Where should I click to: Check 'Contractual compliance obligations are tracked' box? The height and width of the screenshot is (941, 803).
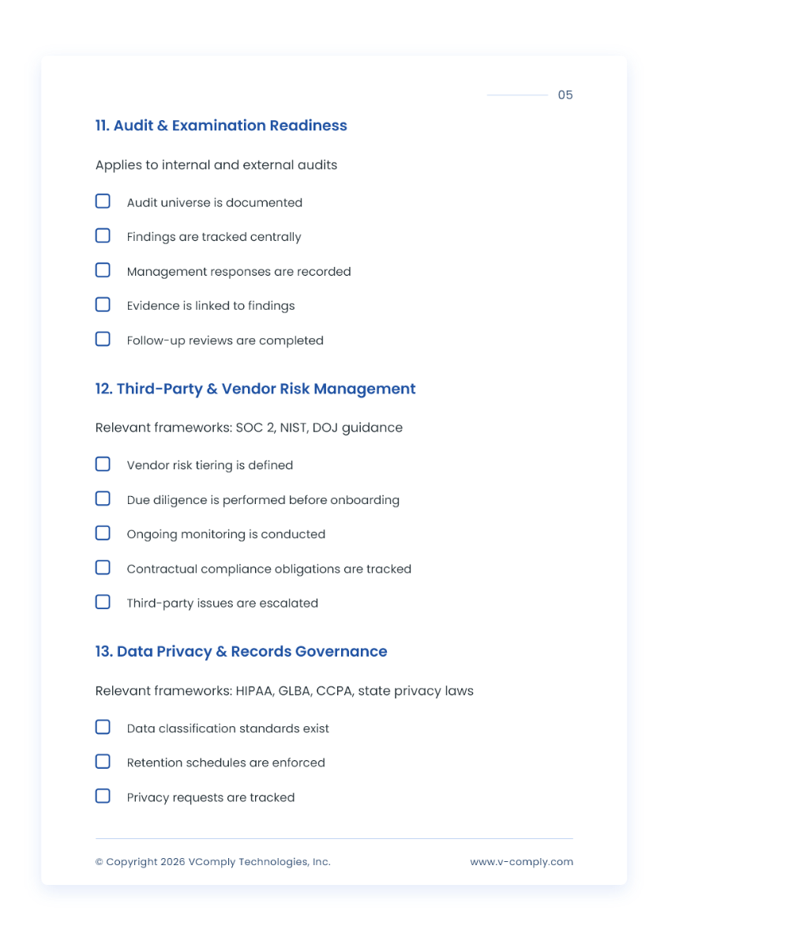click(103, 567)
